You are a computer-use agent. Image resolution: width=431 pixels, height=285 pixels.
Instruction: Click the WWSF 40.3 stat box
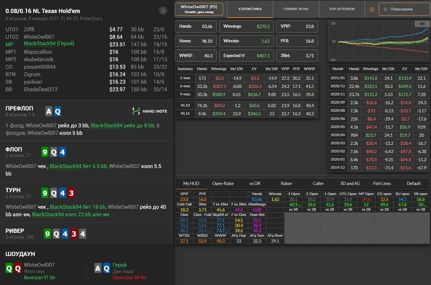point(196,55)
